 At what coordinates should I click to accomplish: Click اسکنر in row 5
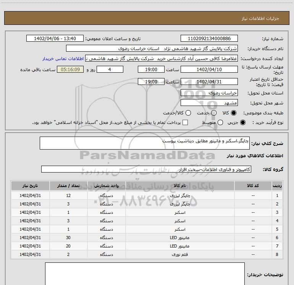[180, 230]
